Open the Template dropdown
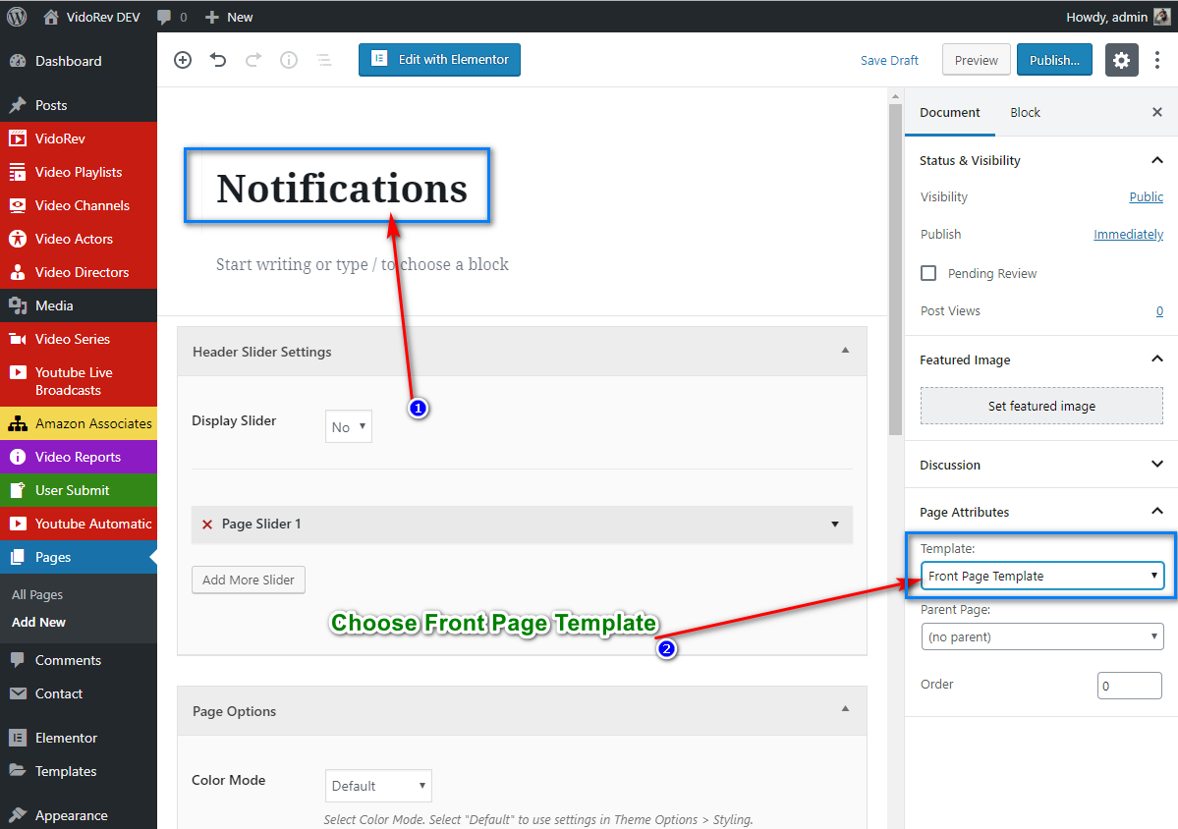Viewport: 1178px width, 829px height. tap(1041, 577)
